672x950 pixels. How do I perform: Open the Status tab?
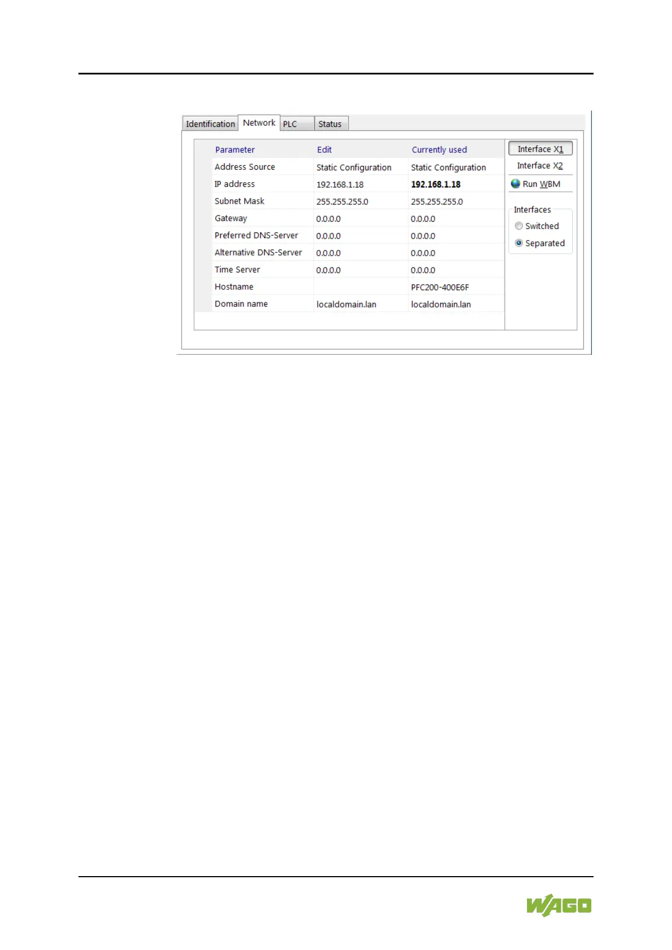pyautogui.click(x=331, y=124)
